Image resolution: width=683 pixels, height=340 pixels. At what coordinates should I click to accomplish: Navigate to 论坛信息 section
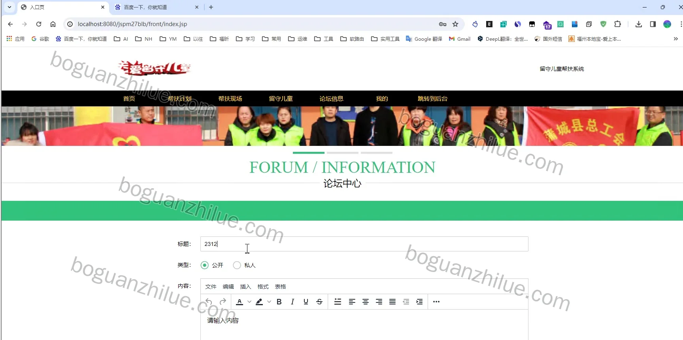[331, 99]
